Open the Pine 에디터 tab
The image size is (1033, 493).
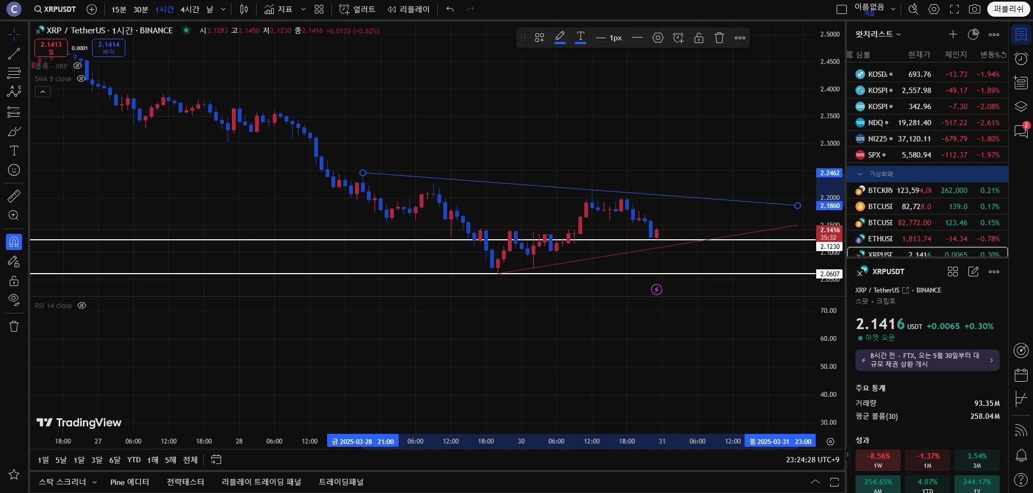[130, 482]
